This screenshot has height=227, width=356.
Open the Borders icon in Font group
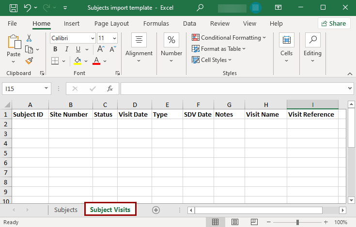55,61
